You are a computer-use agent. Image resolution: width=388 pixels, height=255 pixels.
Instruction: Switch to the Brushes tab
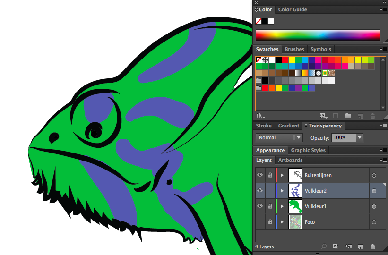(294, 49)
